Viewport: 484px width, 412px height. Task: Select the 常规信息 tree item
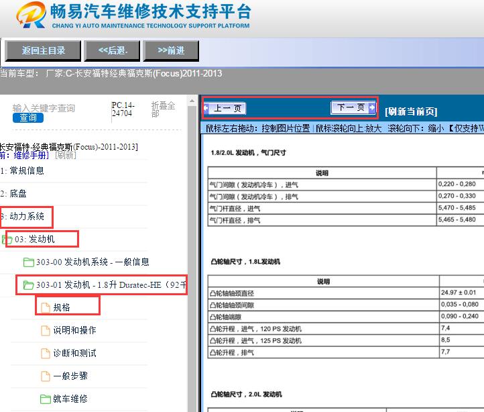click(x=27, y=170)
